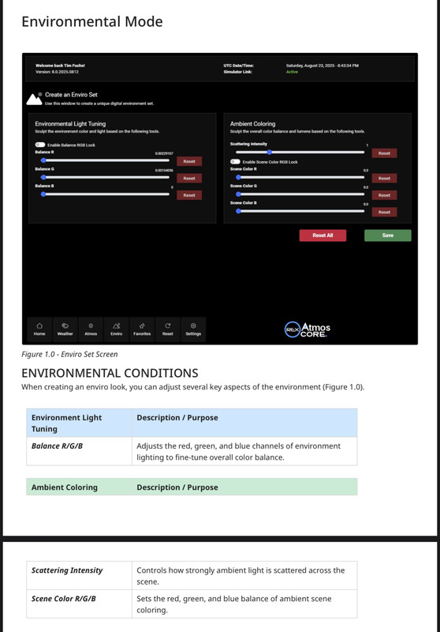Screen dimensions: 440x632
Task: Open the Weather nav button
Action: [x=65, y=329]
